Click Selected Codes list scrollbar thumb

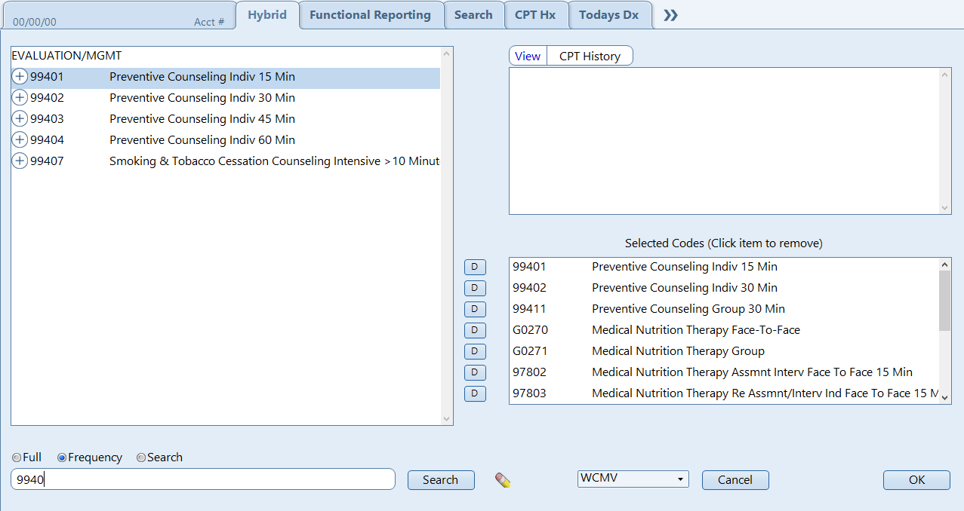pyautogui.click(x=944, y=301)
